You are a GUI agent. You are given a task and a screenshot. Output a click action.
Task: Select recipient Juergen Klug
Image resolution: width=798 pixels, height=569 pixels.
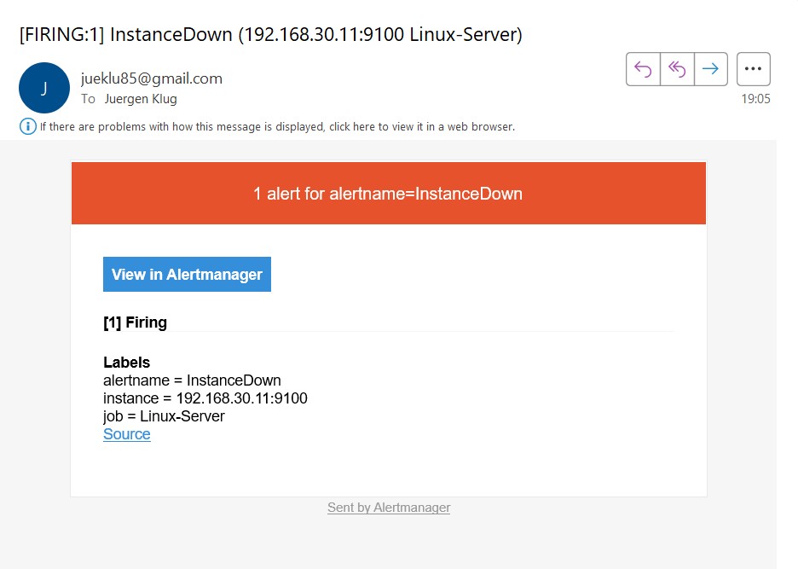click(141, 99)
